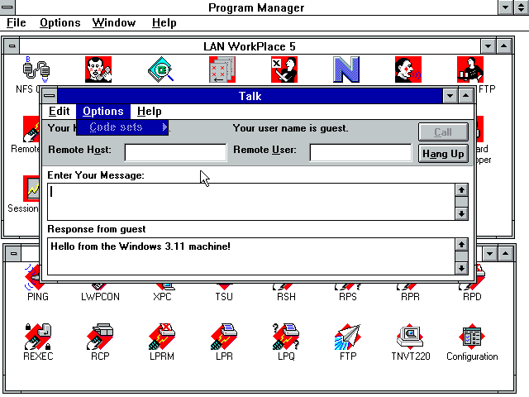Maximize the Talk window
This screenshot has height=397, width=529.
click(x=465, y=96)
